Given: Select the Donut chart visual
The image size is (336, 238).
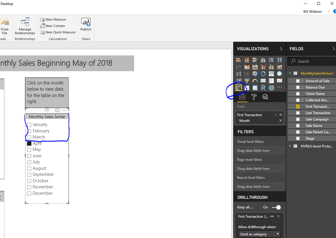Looking at the screenshot, I should coord(263,74).
